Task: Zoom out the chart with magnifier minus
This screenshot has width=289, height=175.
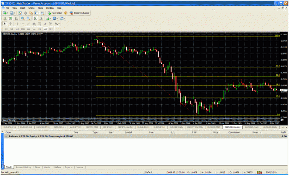Action: [x=28, y=18]
